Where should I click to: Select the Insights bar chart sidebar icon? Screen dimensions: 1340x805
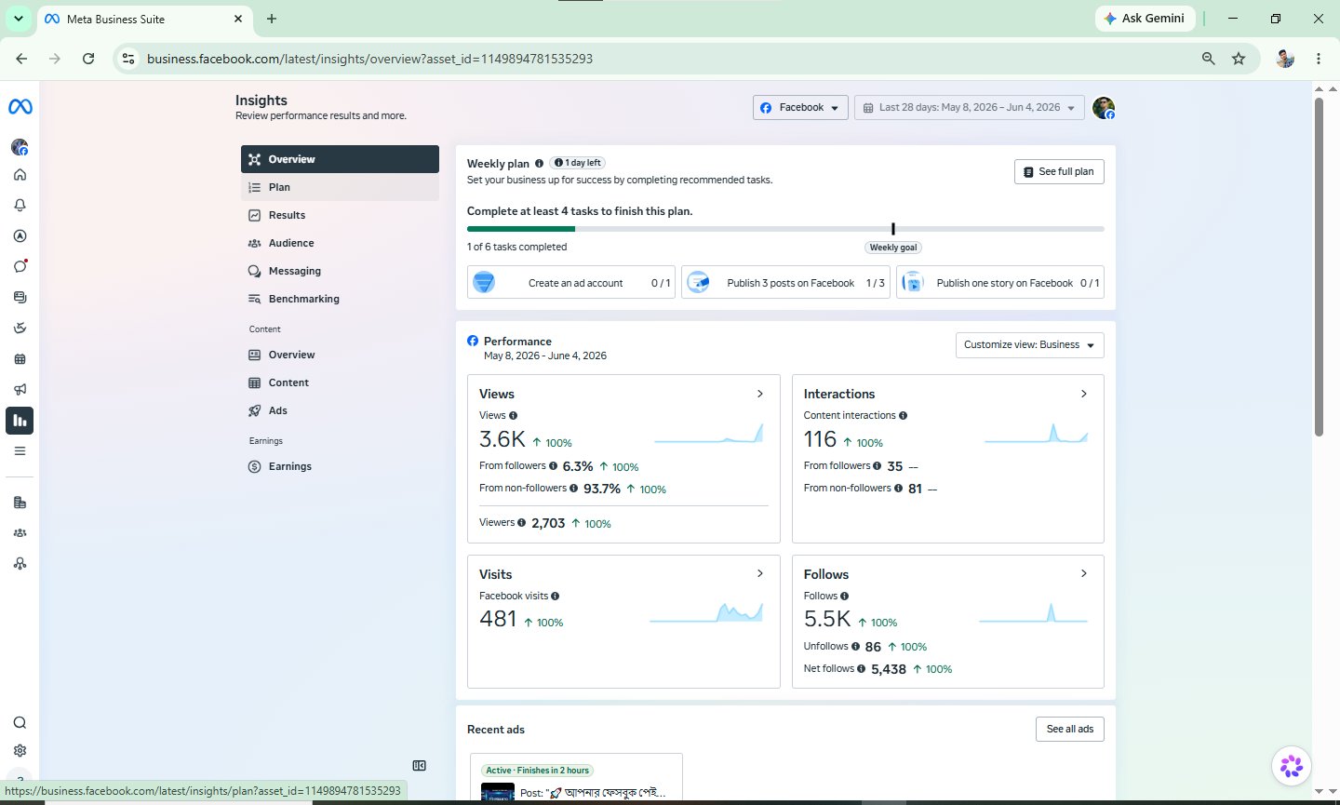coord(20,421)
